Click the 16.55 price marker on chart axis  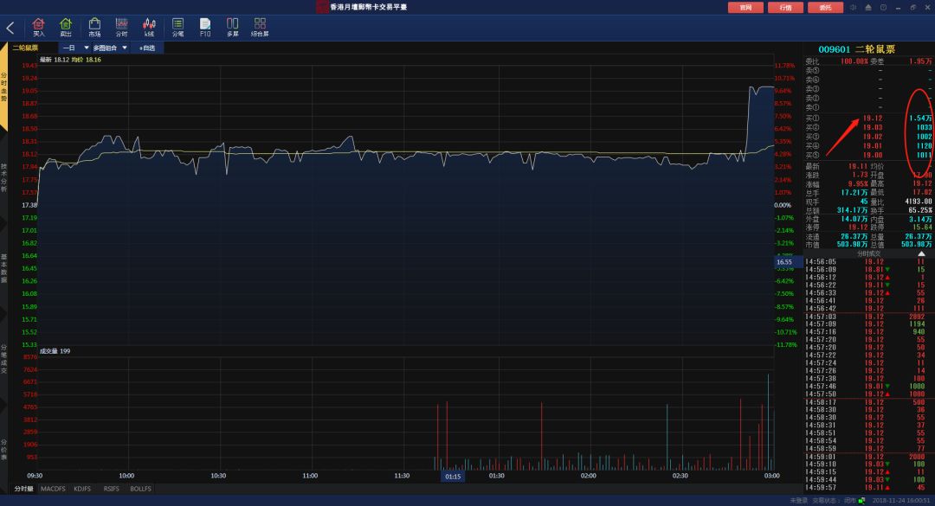[786, 261]
